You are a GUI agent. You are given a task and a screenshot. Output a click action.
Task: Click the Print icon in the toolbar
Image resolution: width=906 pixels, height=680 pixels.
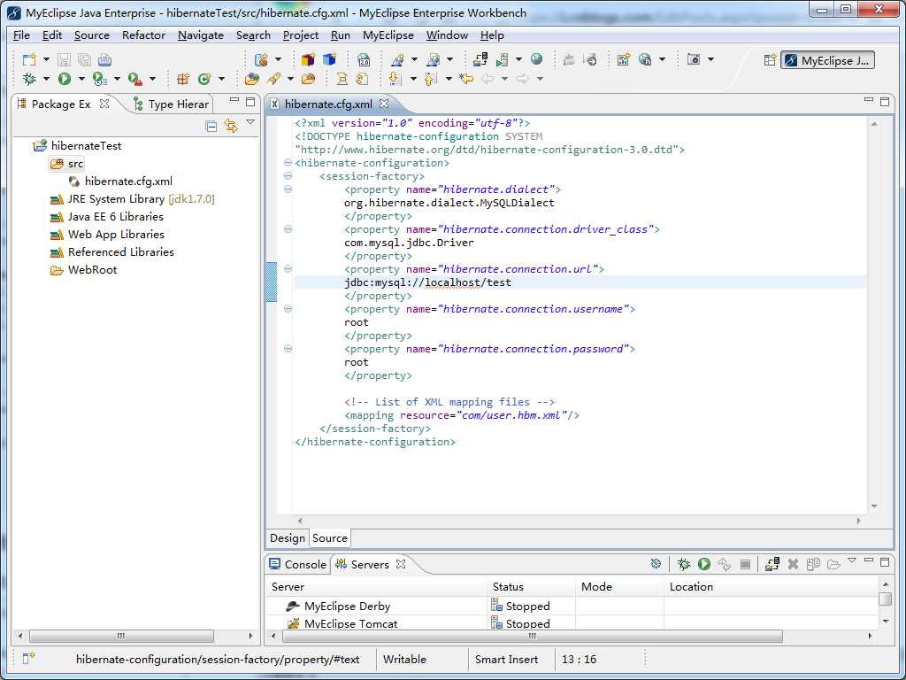point(104,59)
